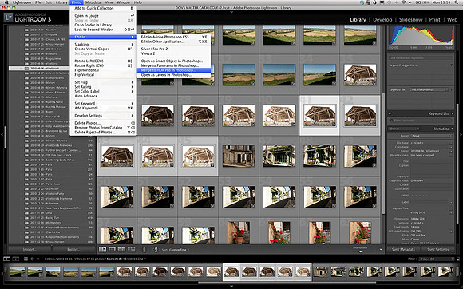Viewport: 463px width, 289px height.
Task: Click the Lr Lightroom logo identity plate
Action: pos(8,18)
